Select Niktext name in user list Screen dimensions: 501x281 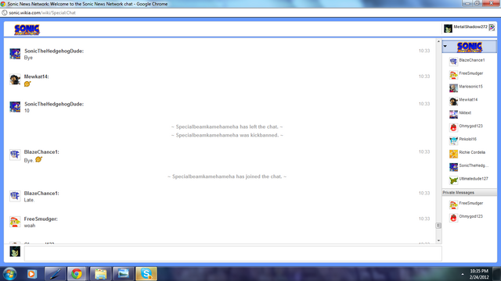465,112
